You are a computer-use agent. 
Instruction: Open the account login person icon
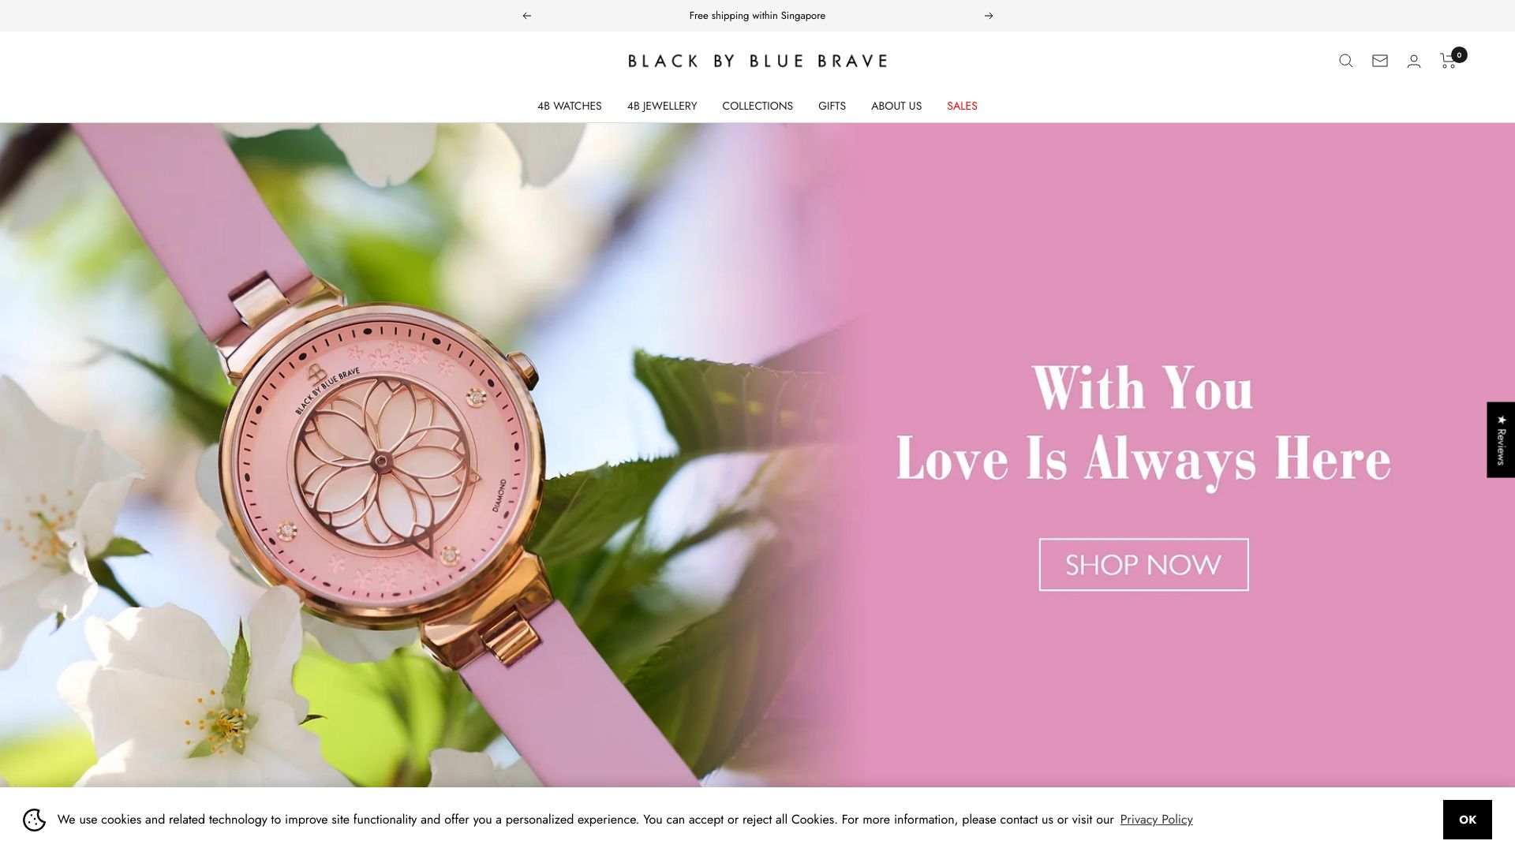click(1413, 61)
